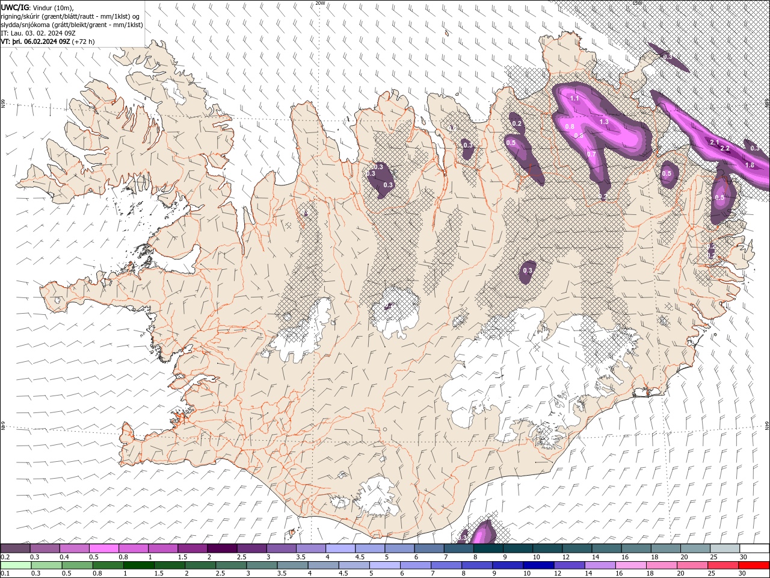Screen dimensions: 770x578
Task: Pick the 10 dark navy rain-scale swatch
Action: [x=538, y=565]
